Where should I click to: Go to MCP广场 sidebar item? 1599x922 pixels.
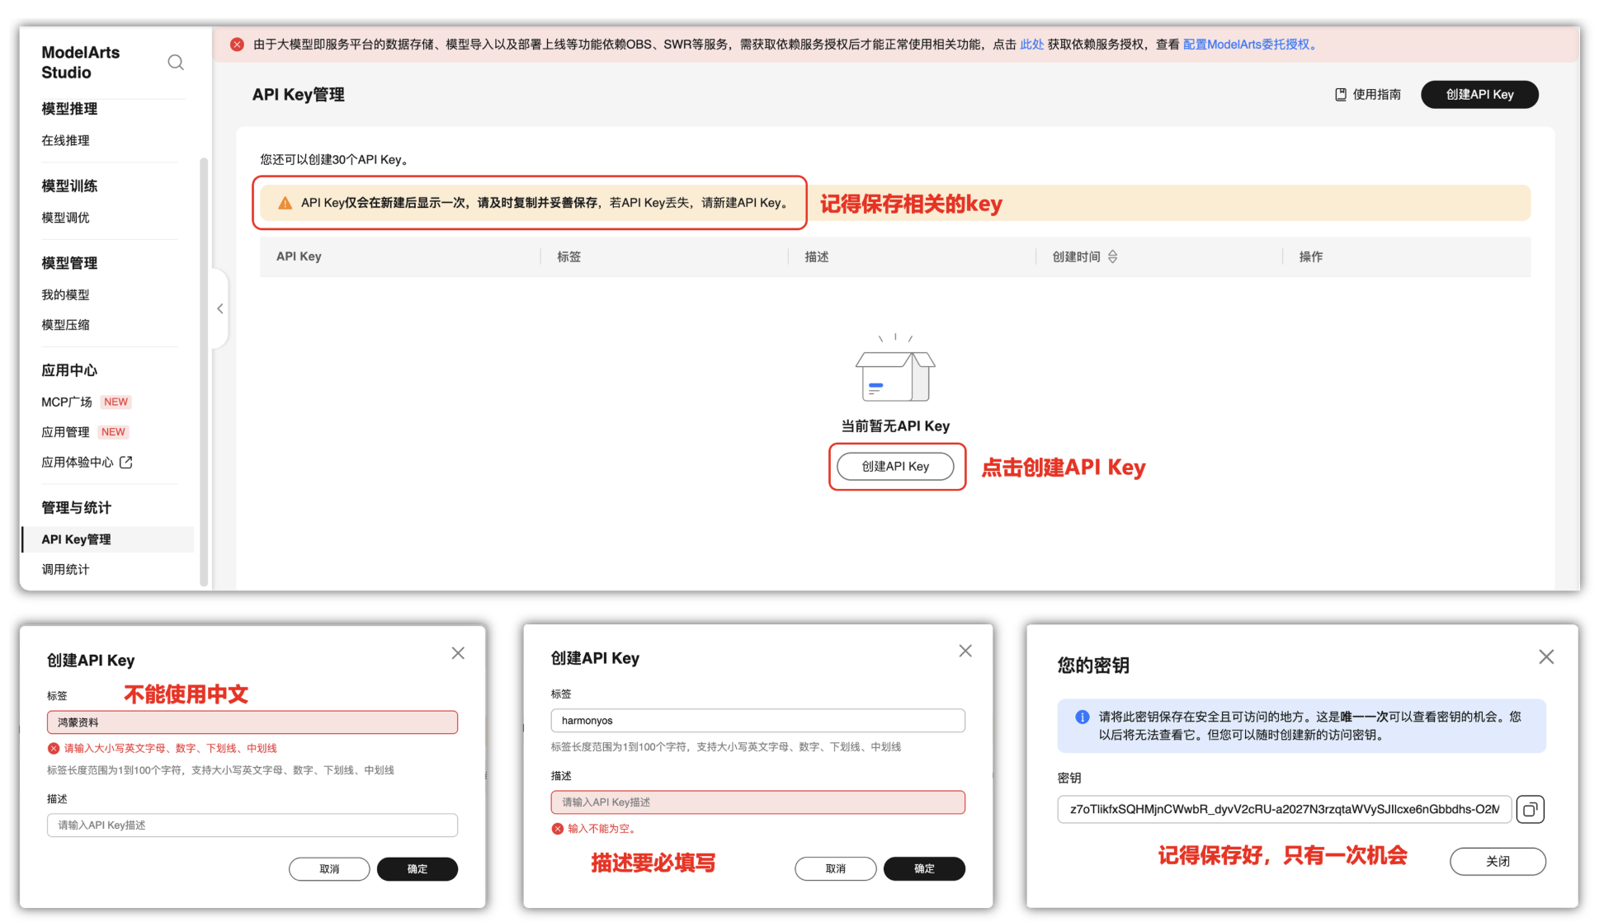click(67, 402)
